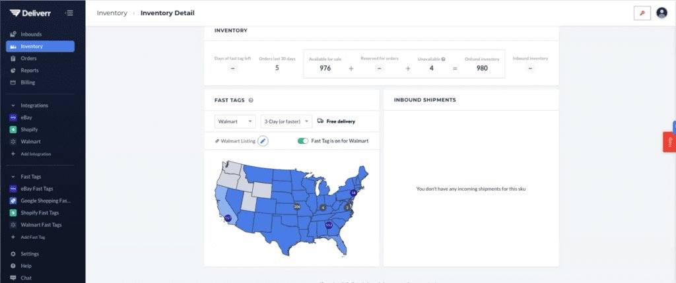
Task: Click the no incoming shipments message
Action: (471, 189)
